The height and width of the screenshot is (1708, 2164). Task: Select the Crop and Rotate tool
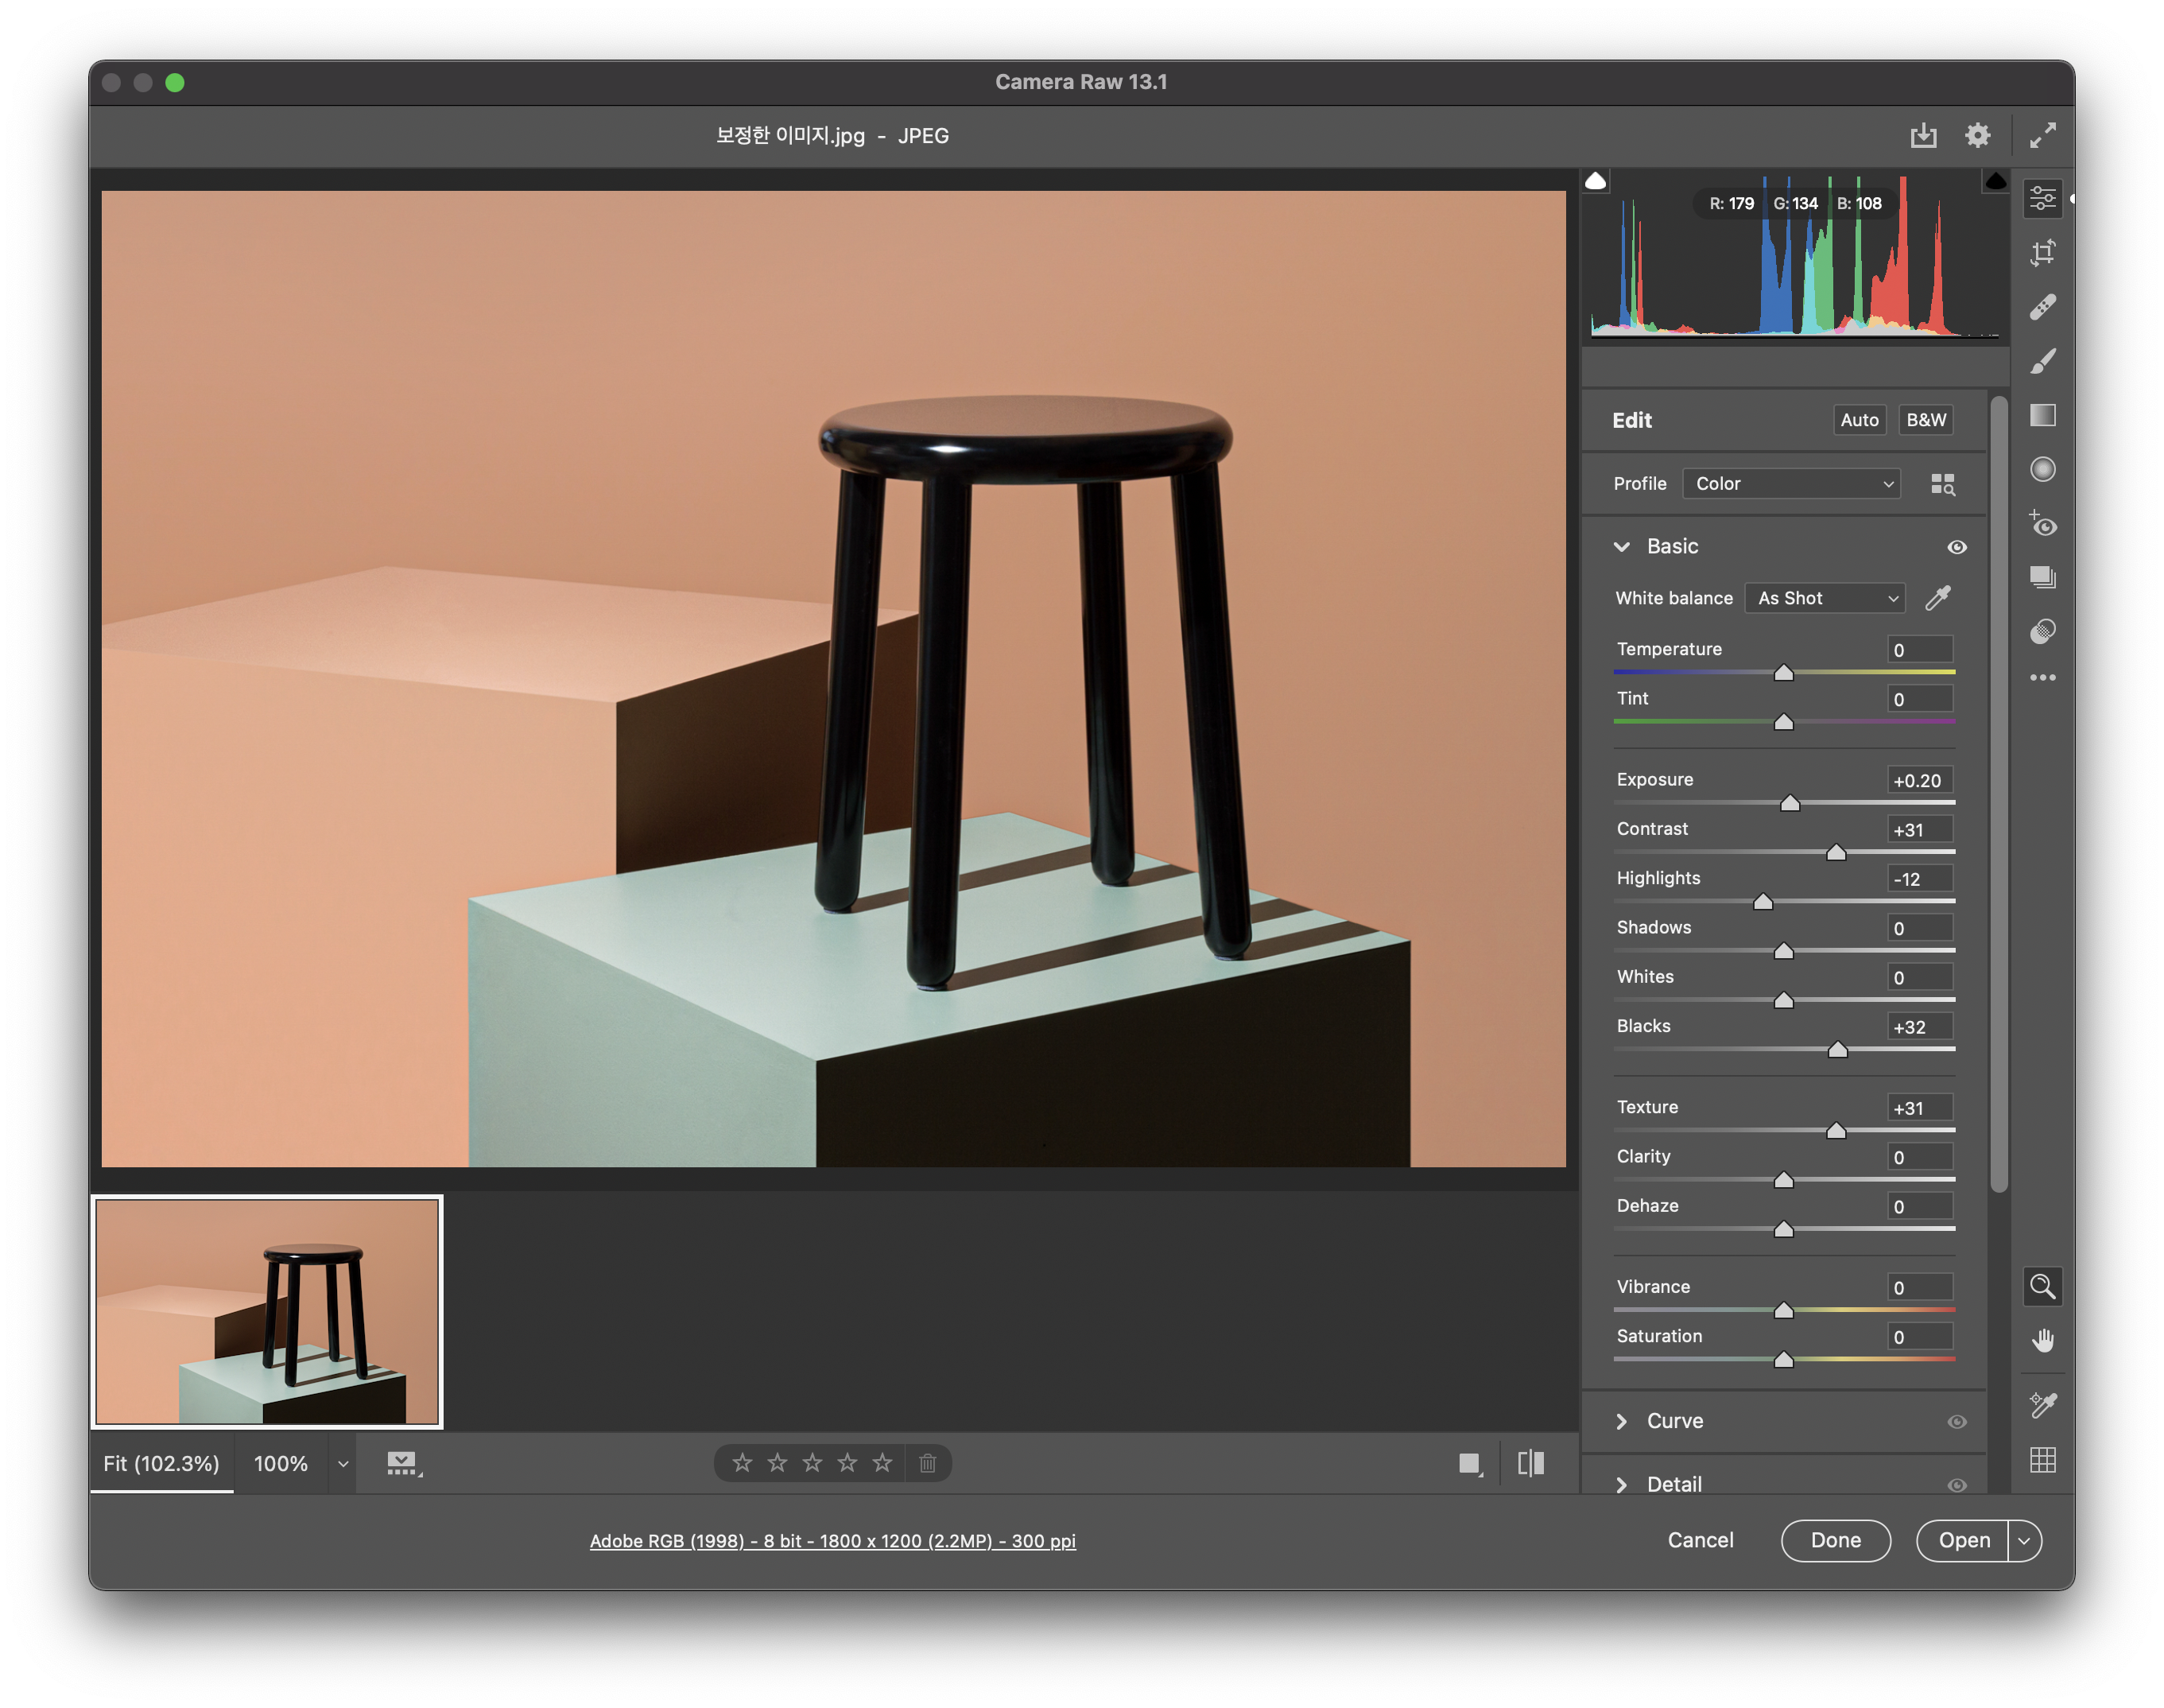pyautogui.click(x=2043, y=252)
